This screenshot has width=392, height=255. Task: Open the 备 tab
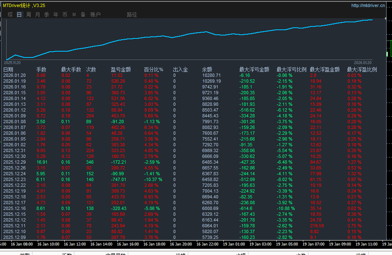tap(83, 14)
